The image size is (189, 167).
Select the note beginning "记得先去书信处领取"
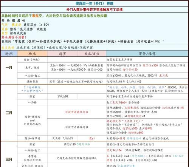pyautogui.click(x=77, y=158)
